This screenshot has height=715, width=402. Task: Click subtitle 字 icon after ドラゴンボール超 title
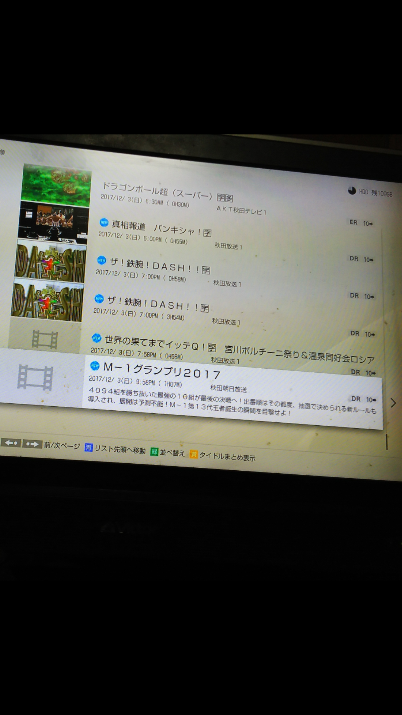(221, 197)
